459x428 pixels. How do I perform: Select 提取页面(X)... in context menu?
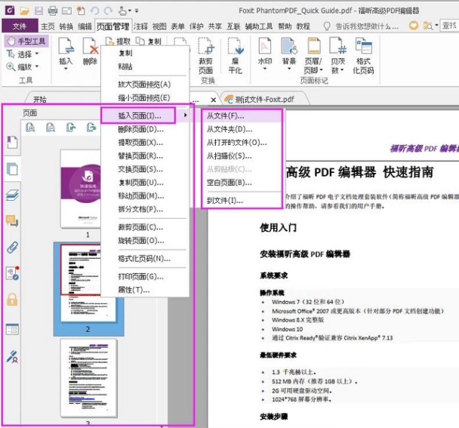[x=145, y=143]
